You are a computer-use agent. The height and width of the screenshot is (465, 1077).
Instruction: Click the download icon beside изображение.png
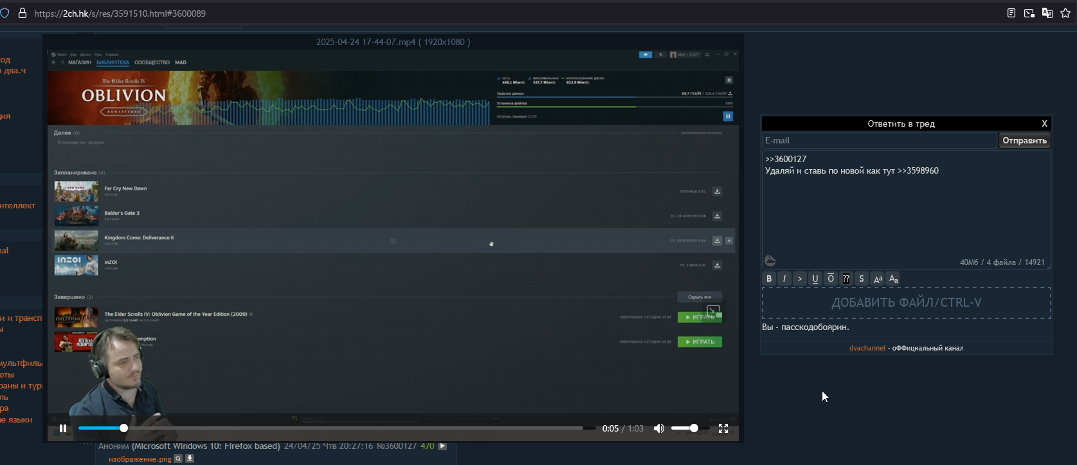[190, 459]
